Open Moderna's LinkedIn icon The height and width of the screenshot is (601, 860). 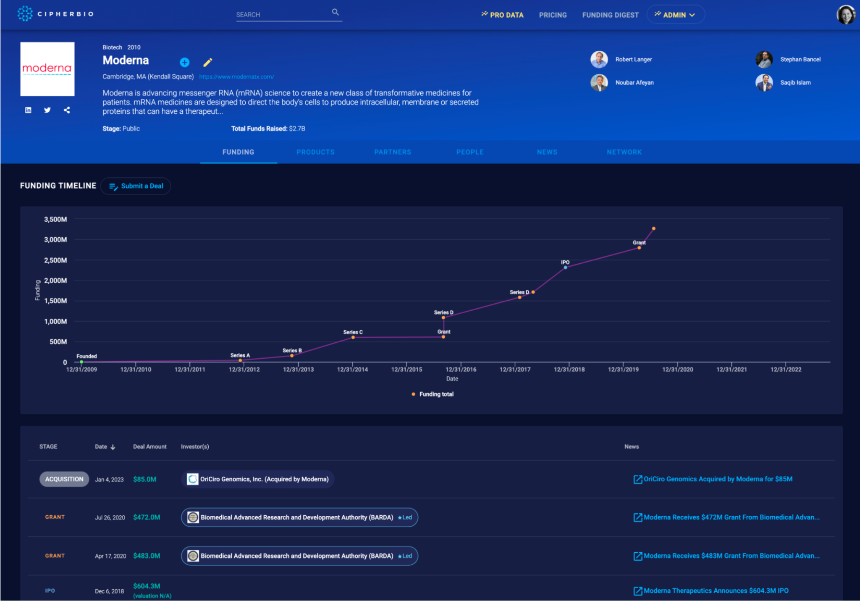click(28, 110)
